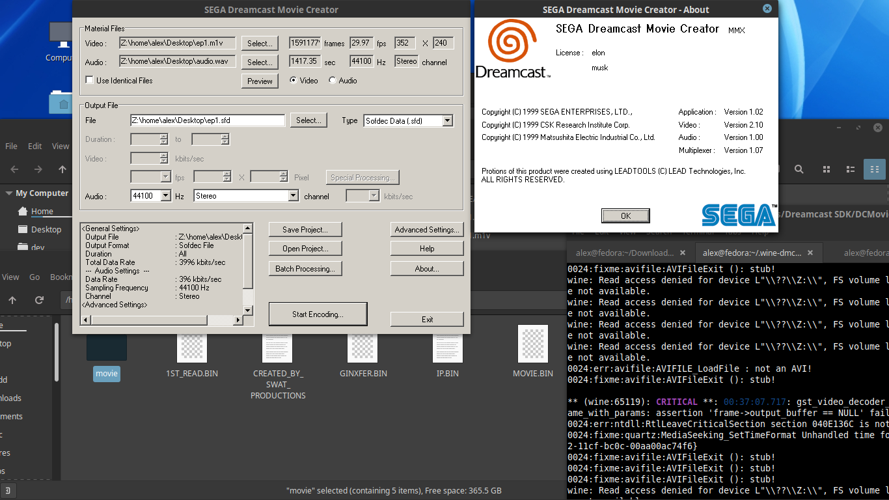Screen dimensions: 889x500
Task: Close the alex@fedora:~/Download... terminal tab
Action: pyautogui.click(x=683, y=253)
